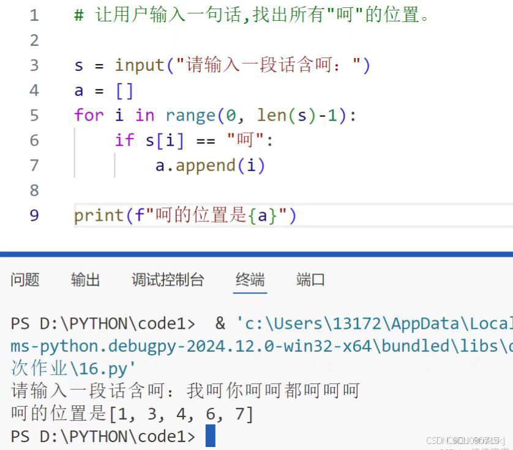Click the terminal cursor at final prompt
The image size is (513, 450).
[211, 435]
